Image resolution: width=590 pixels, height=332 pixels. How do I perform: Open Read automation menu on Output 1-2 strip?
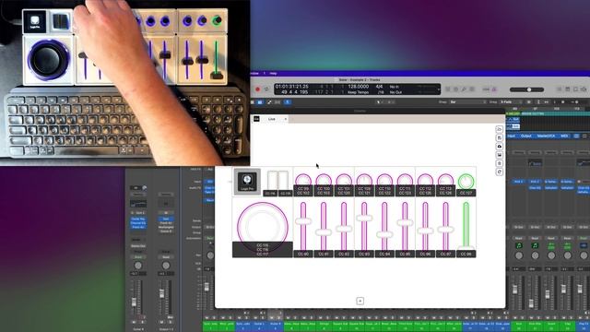166,256
